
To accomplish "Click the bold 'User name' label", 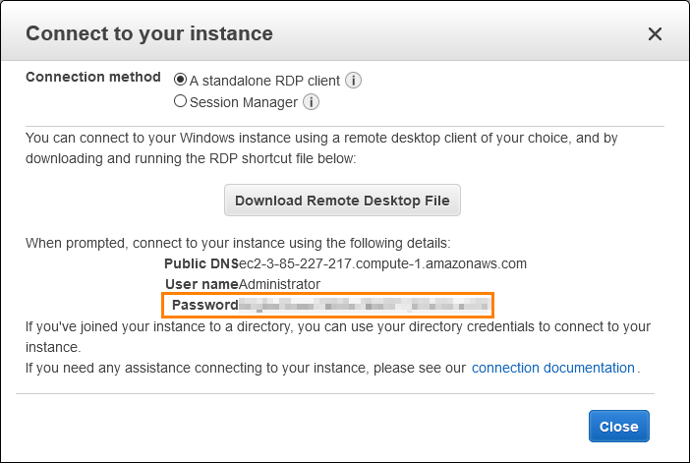I will click(x=201, y=284).
